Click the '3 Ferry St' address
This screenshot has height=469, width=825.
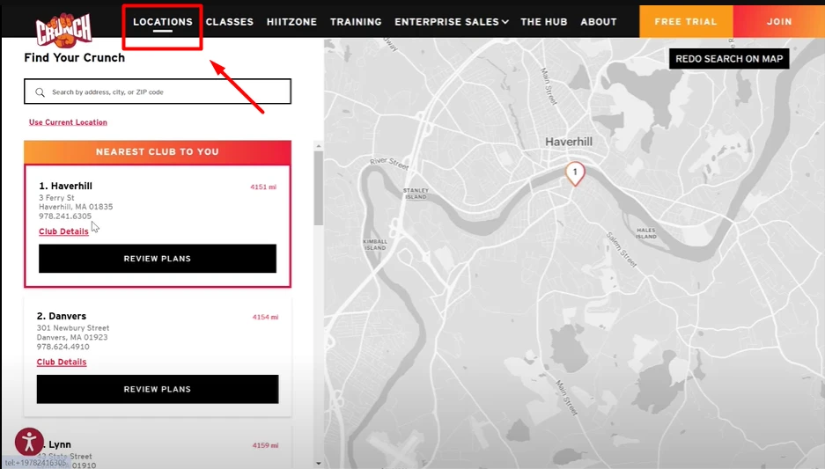pyautogui.click(x=56, y=198)
